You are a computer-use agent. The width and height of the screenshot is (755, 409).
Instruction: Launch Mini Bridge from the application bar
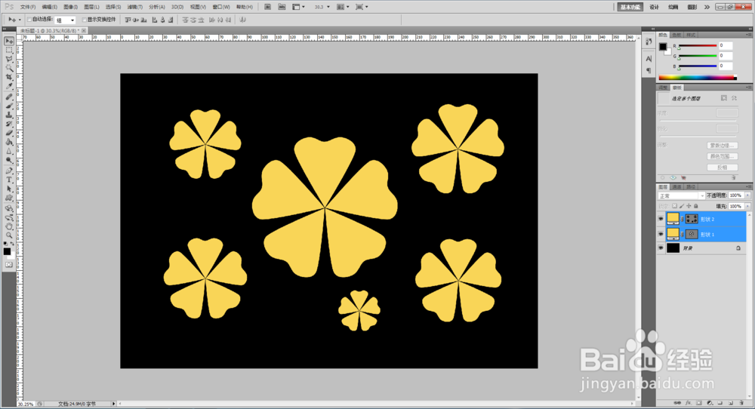(282, 7)
